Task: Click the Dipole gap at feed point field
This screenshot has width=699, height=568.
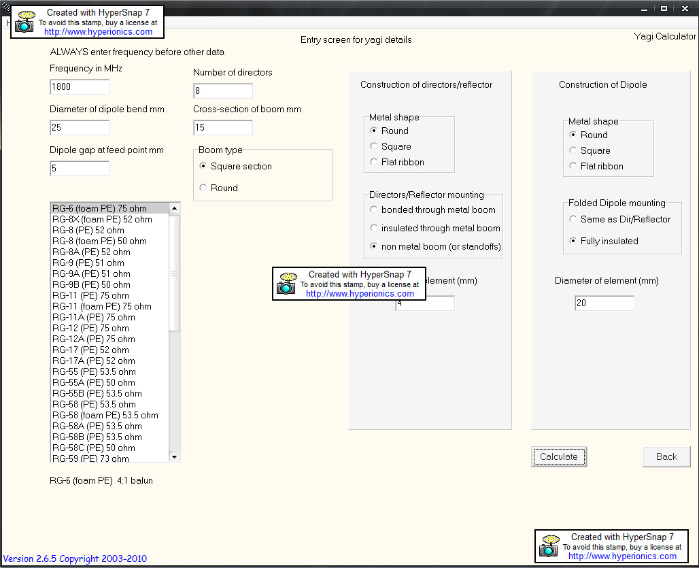Action: [x=80, y=168]
